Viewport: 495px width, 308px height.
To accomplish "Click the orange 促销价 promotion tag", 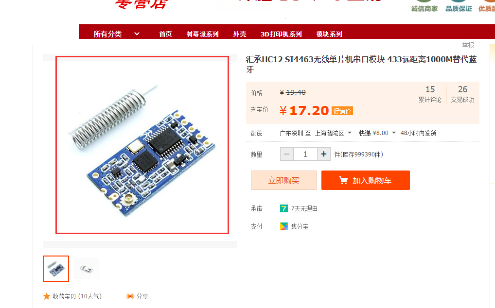I will pyautogui.click(x=342, y=111).
